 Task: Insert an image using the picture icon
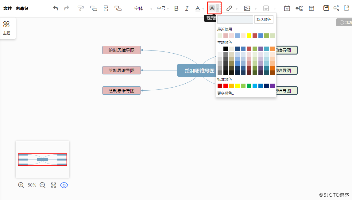click(247, 8)
